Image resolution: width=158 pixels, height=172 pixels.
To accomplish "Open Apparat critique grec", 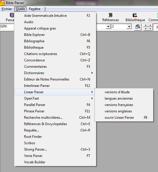I will [x=55, y=28].
